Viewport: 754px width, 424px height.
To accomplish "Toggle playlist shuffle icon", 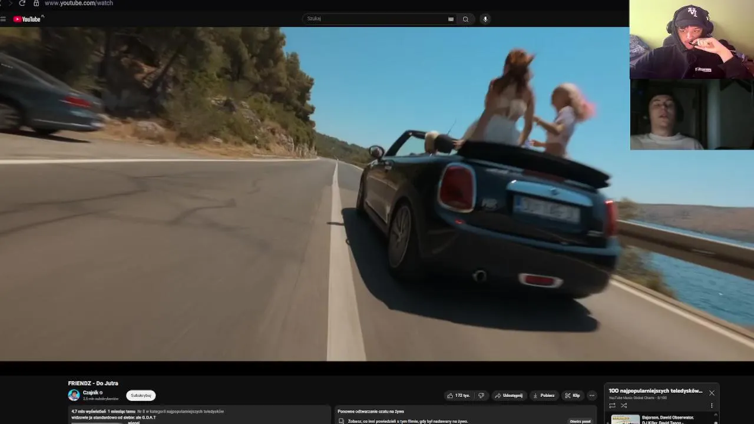I will point(624,405).
